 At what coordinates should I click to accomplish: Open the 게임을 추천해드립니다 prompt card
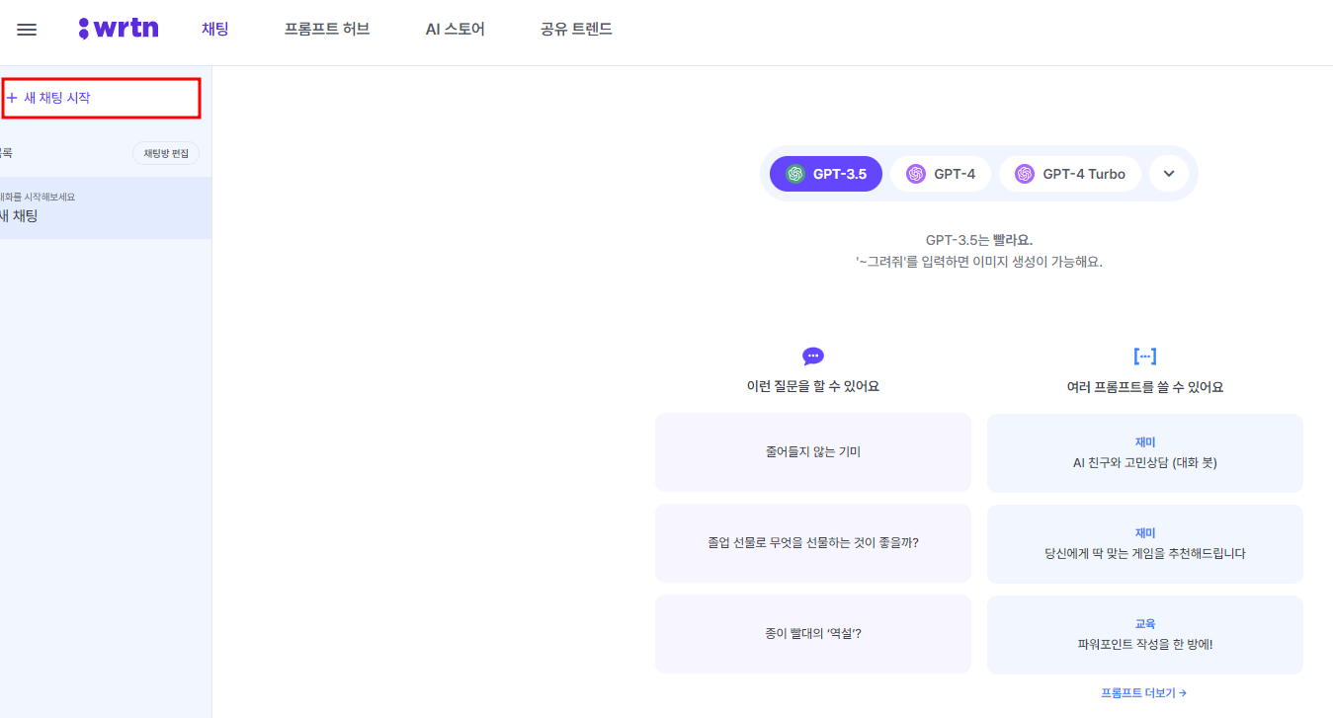1145,544
